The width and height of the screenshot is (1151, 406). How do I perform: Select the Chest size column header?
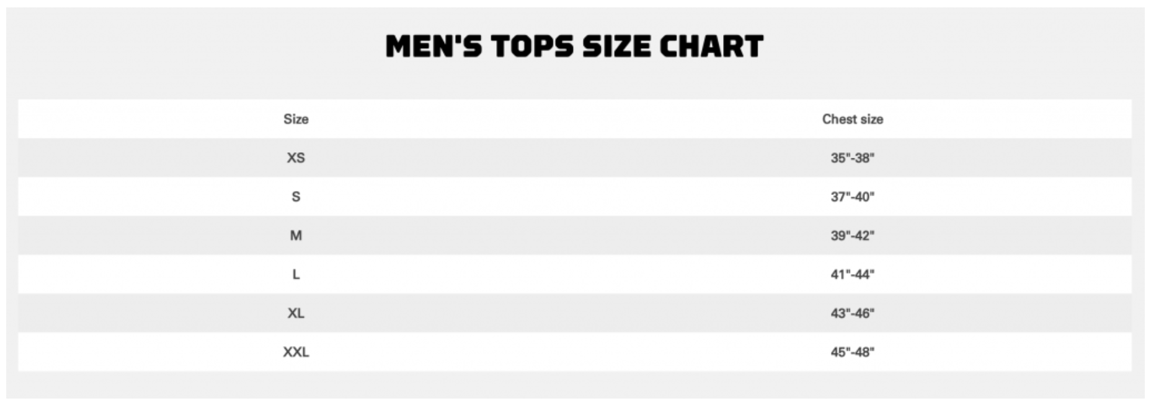(x=853, y=119)
